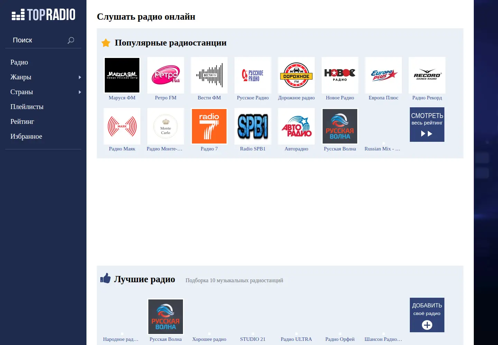Image resolution: width=498 pixels, height=345 pixels.
Task: Click the Лучшие радио section heading
Action: (145, 279)
